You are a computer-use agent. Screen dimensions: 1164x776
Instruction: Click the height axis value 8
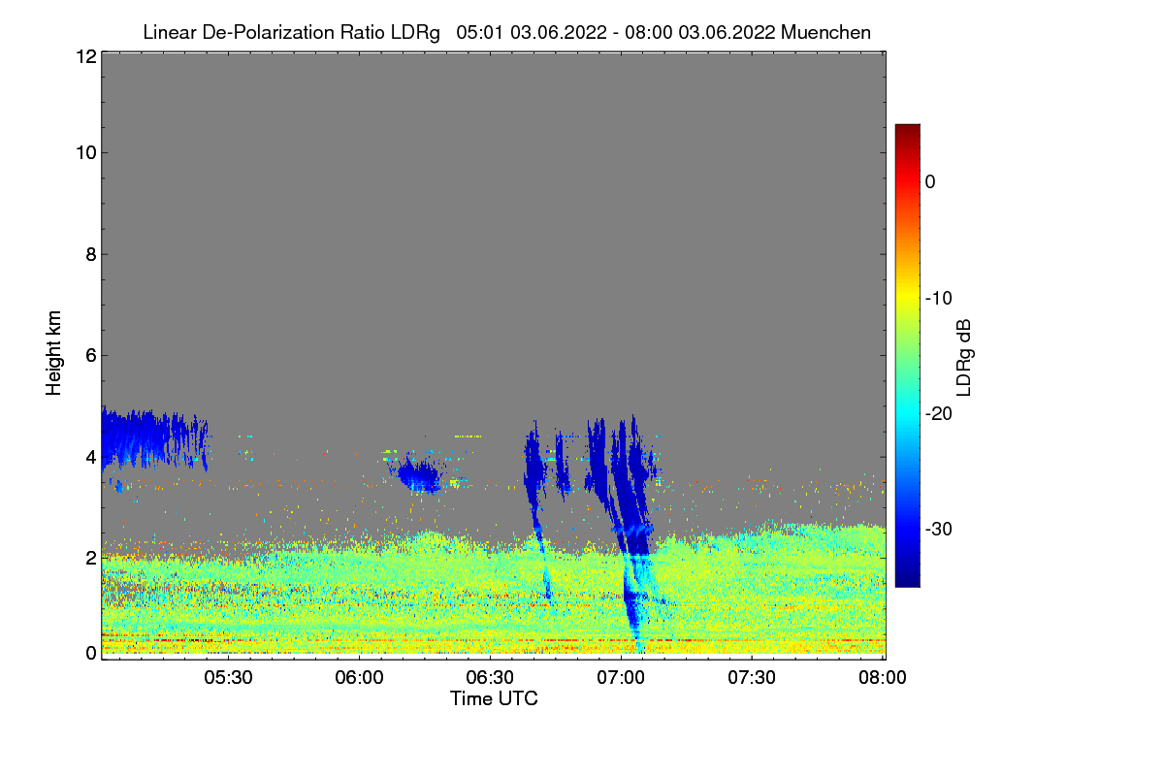tap(89, 254)
